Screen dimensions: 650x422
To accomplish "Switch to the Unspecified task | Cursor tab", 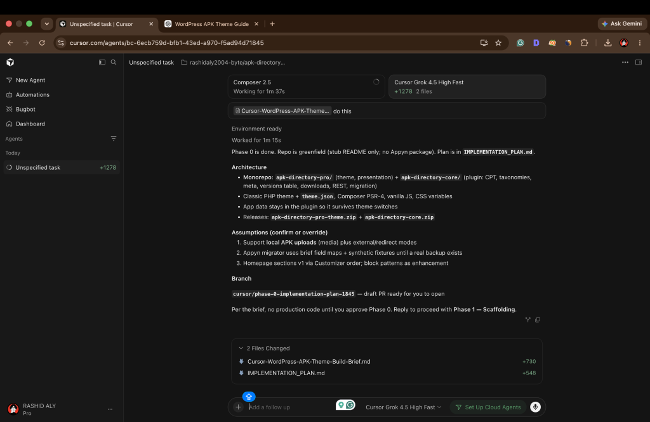I will pyautogui.click(x=106, y=24).
